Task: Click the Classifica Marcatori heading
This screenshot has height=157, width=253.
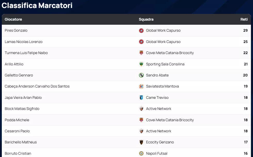Action: point(37,5)
